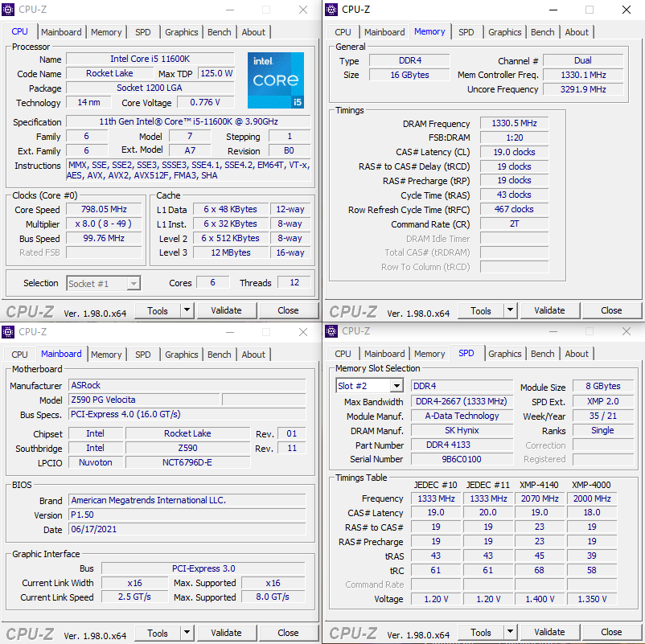Switch to Mainboard tab in the CPU window
The width and height of the screenshot is (645, 644).
click(61, 32)
